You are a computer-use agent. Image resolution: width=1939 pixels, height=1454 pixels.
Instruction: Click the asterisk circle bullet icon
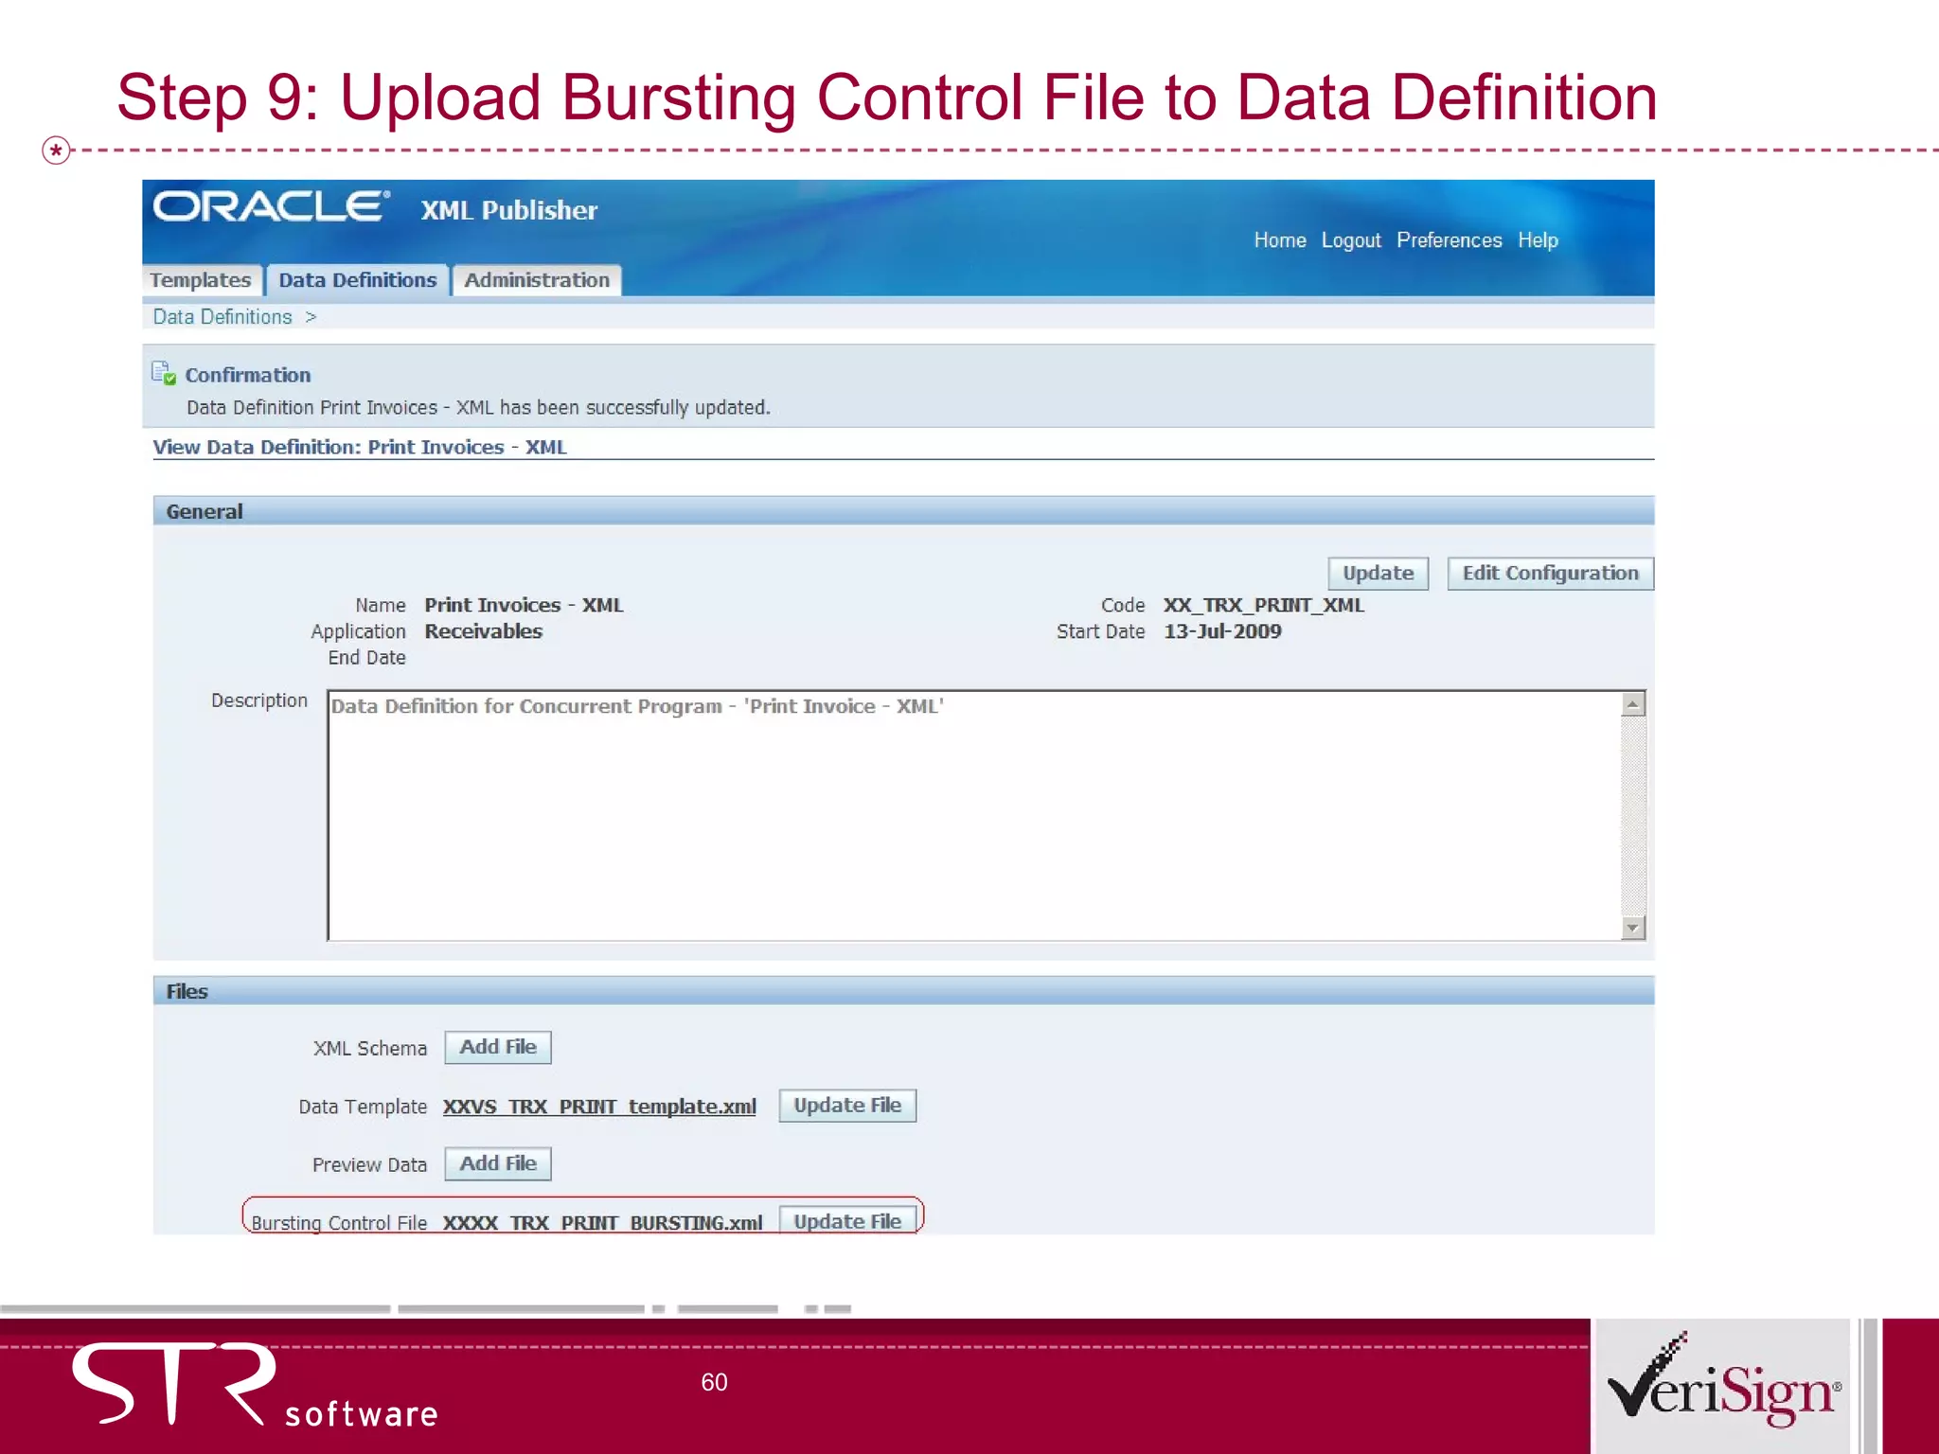tap(57, 150)
